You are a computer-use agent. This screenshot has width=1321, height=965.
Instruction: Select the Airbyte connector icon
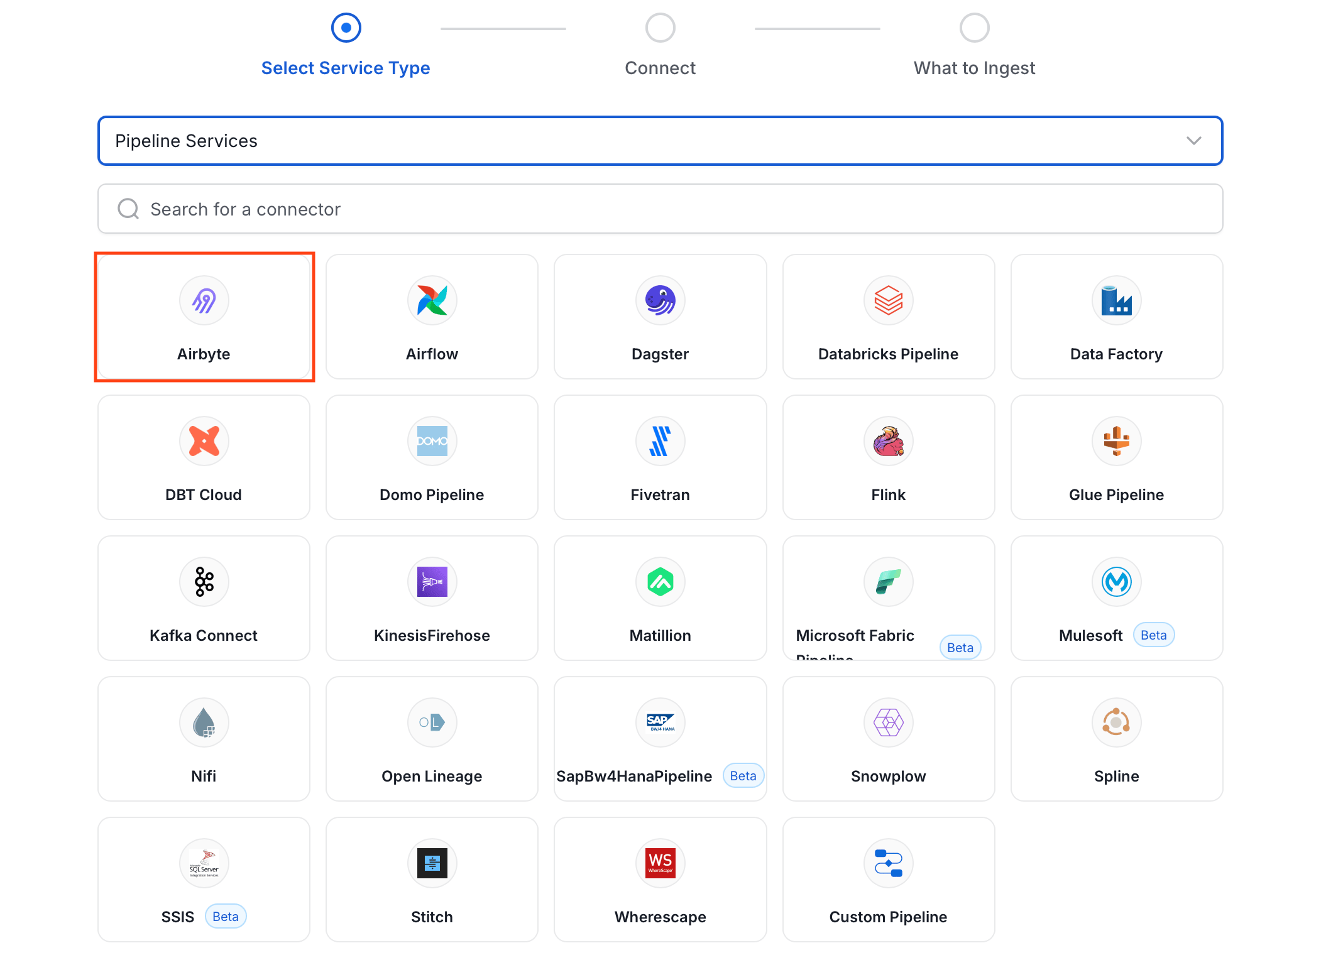tap(204, 300)
